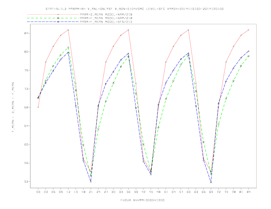
Task: Click x-axis forecast hour 09
Action: (61, 192)
